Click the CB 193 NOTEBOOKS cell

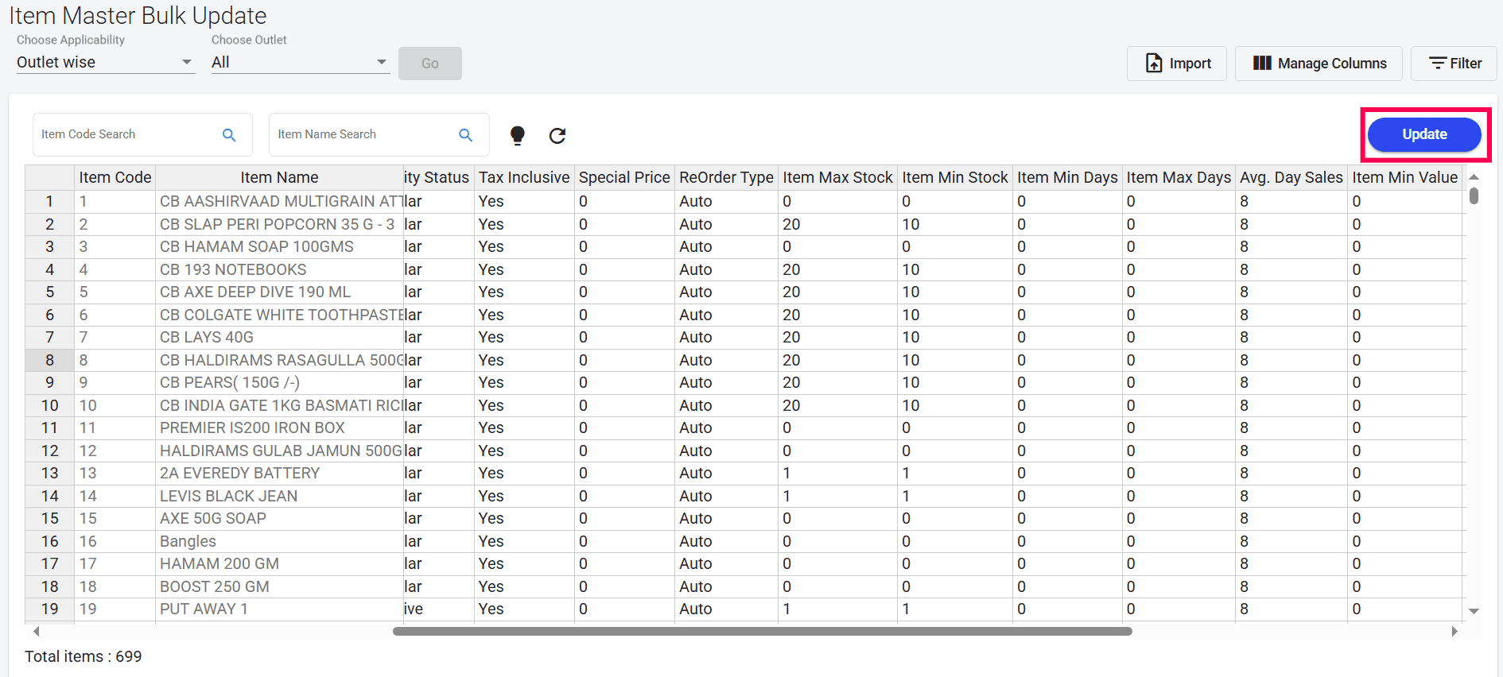(x=280, y=269)
